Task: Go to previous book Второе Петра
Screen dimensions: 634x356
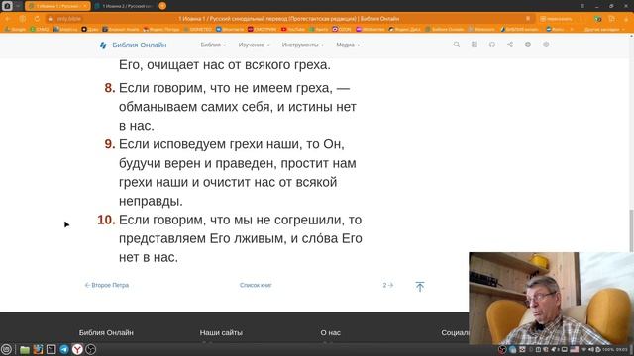Action: point(107,285)
